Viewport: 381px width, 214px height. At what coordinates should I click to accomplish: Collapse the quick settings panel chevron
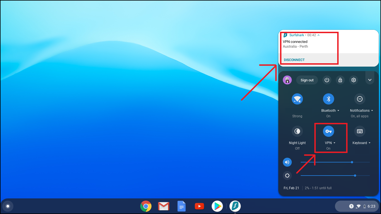pyautogui.click(x=370, y=80)
